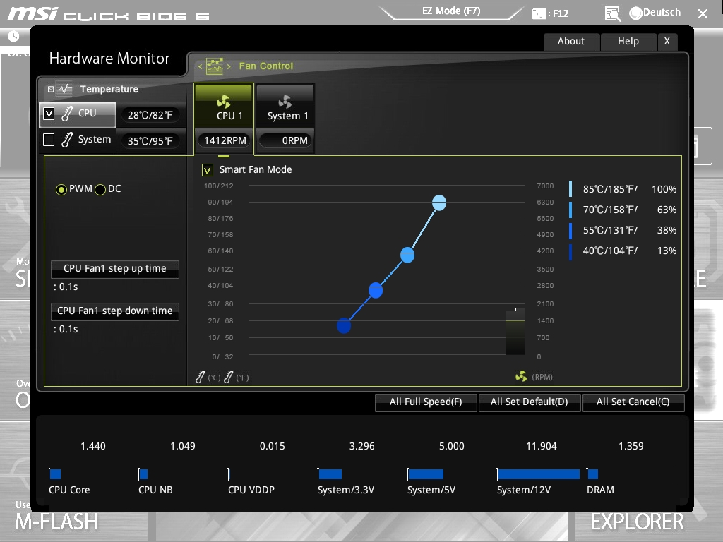Open CPU Fan1 step down time setting
The image size is (723, 542).
tap(115, 311)
